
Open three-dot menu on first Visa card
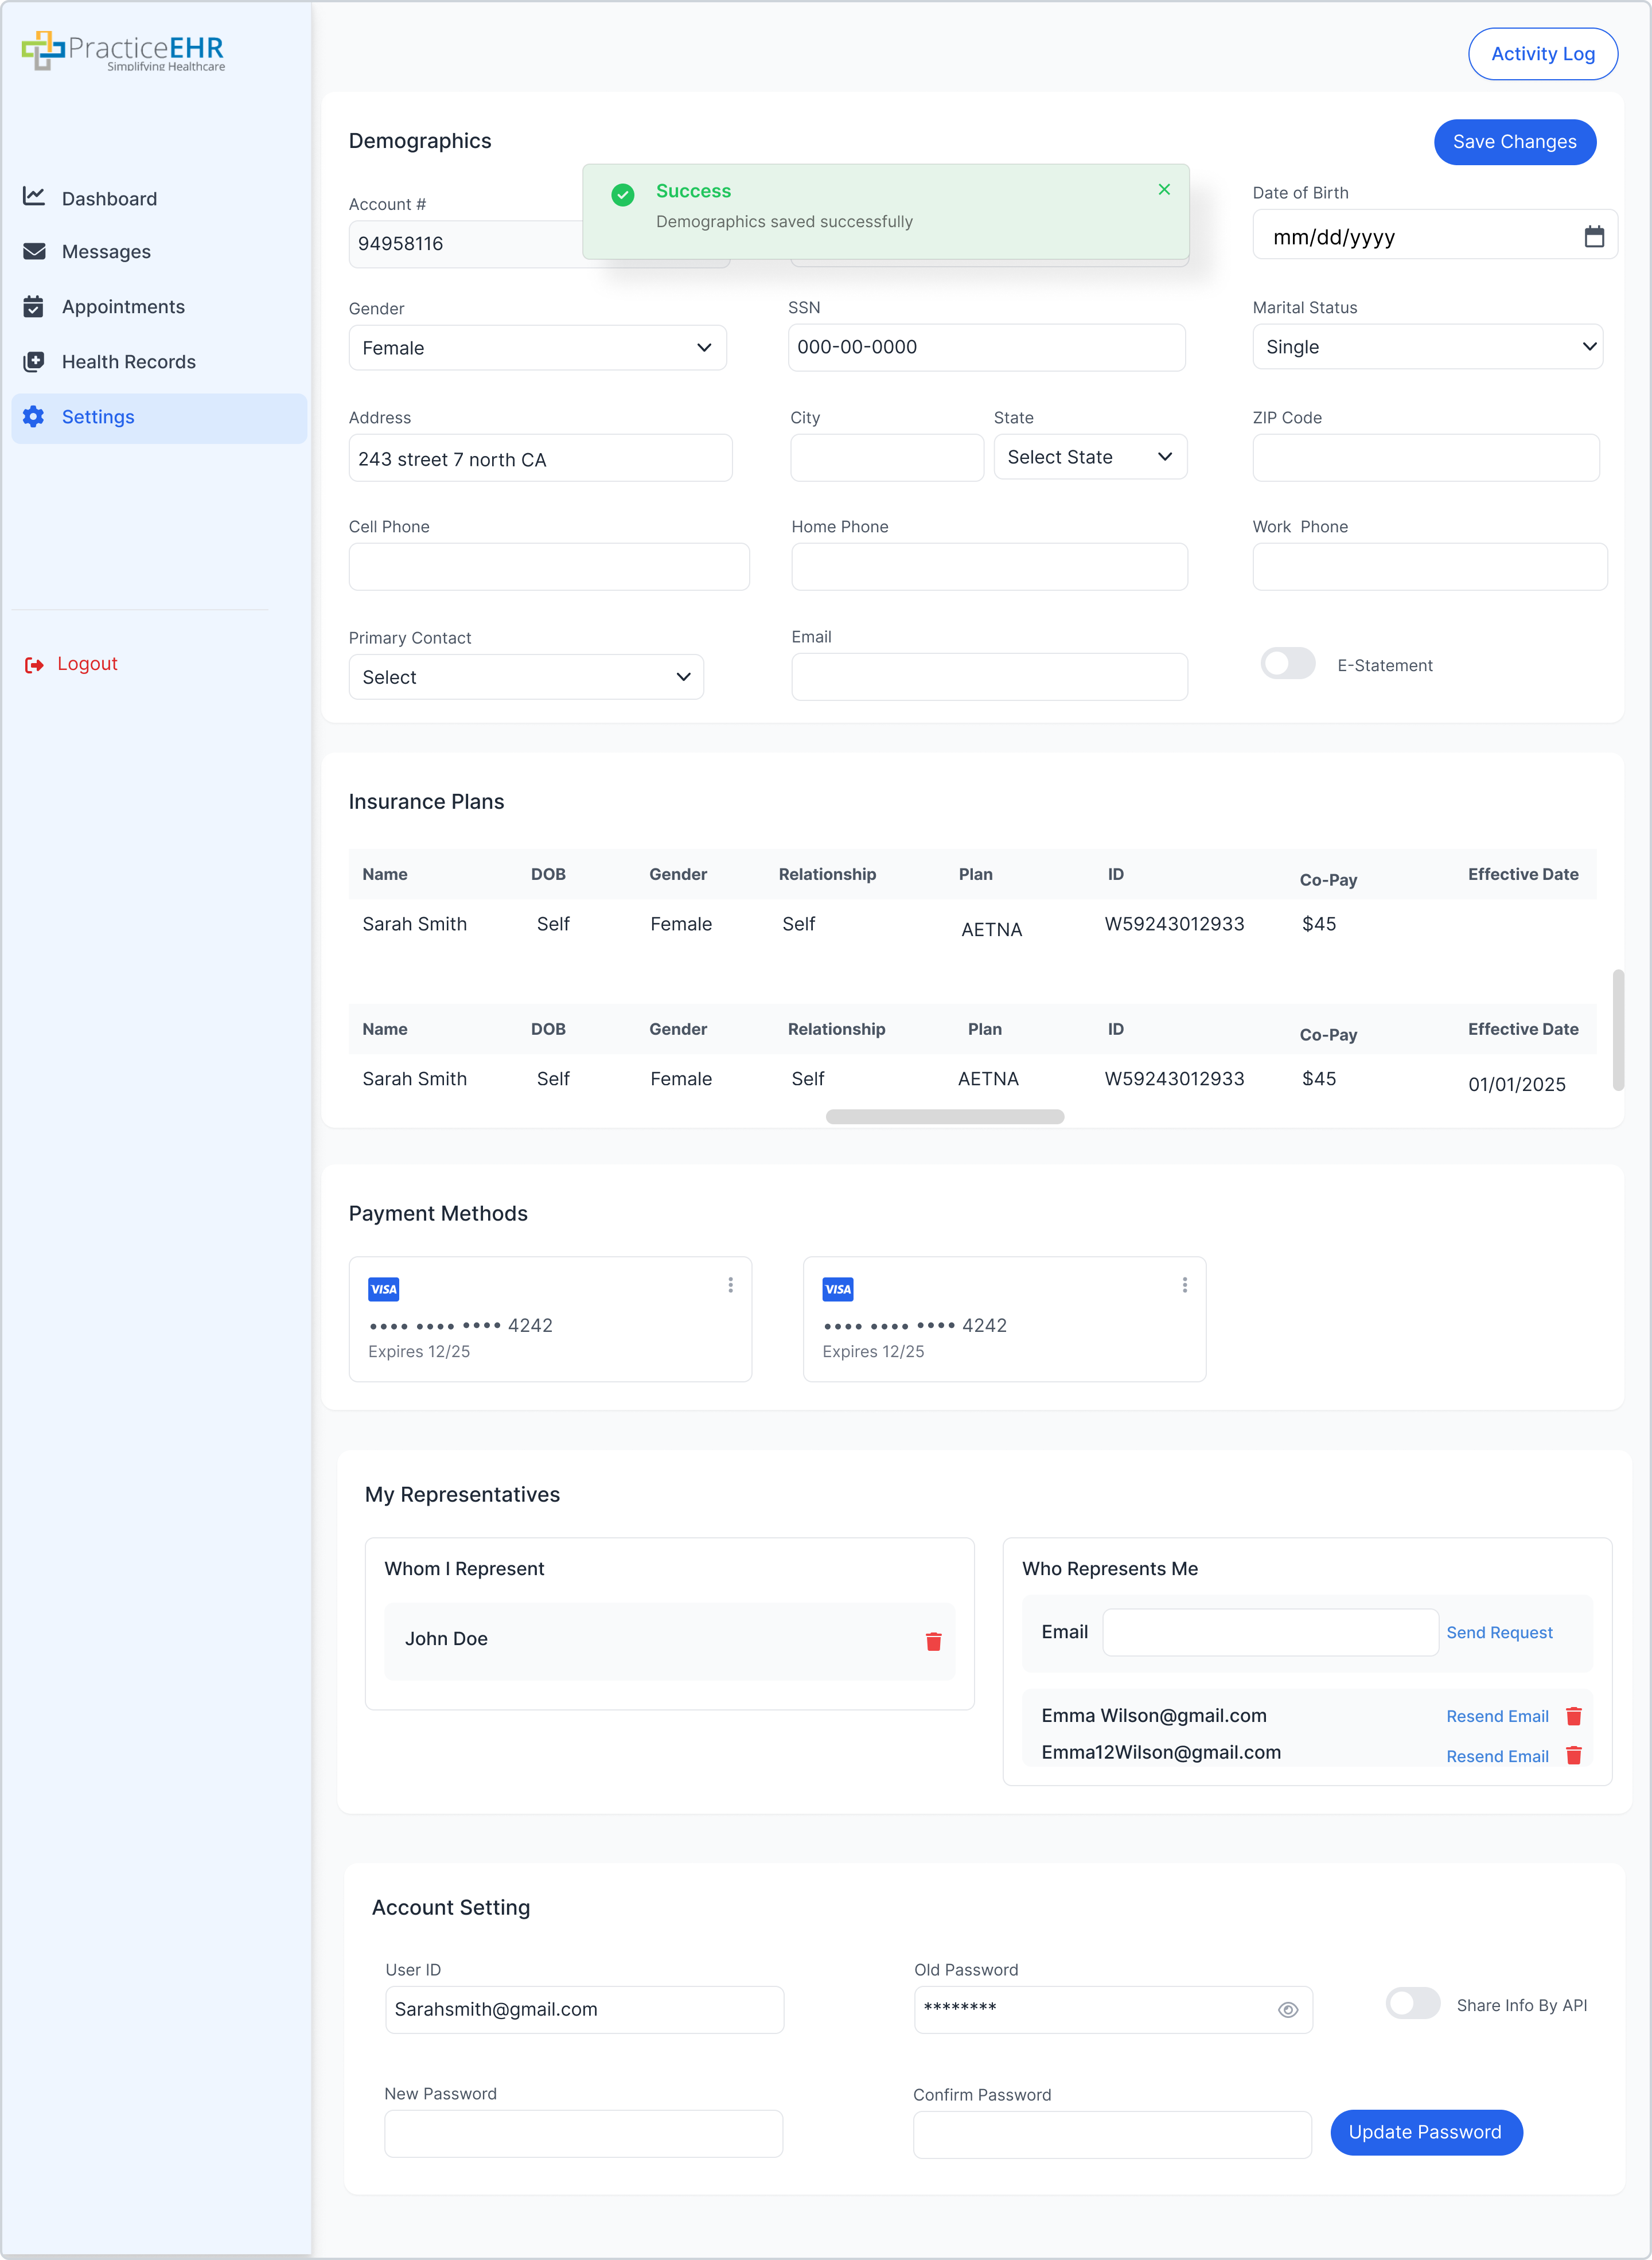(730, 1285)
